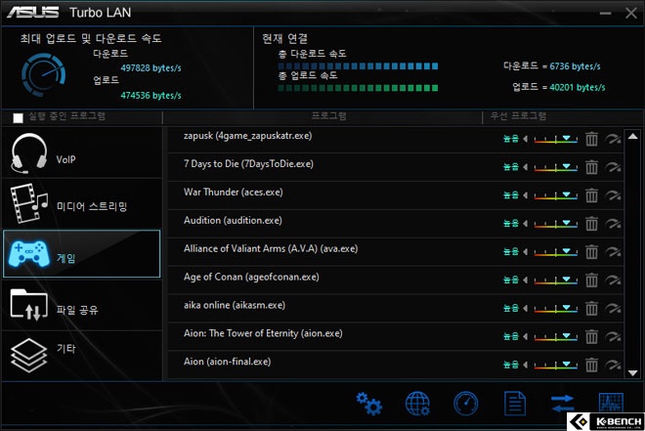The width and height of the screenshot is (645, 431).
Task: Close the Turbo LAN window
Action: [x=631, y=13]
